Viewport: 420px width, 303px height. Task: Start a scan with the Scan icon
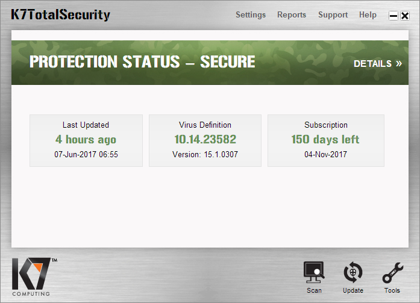[x=314, y=274]
